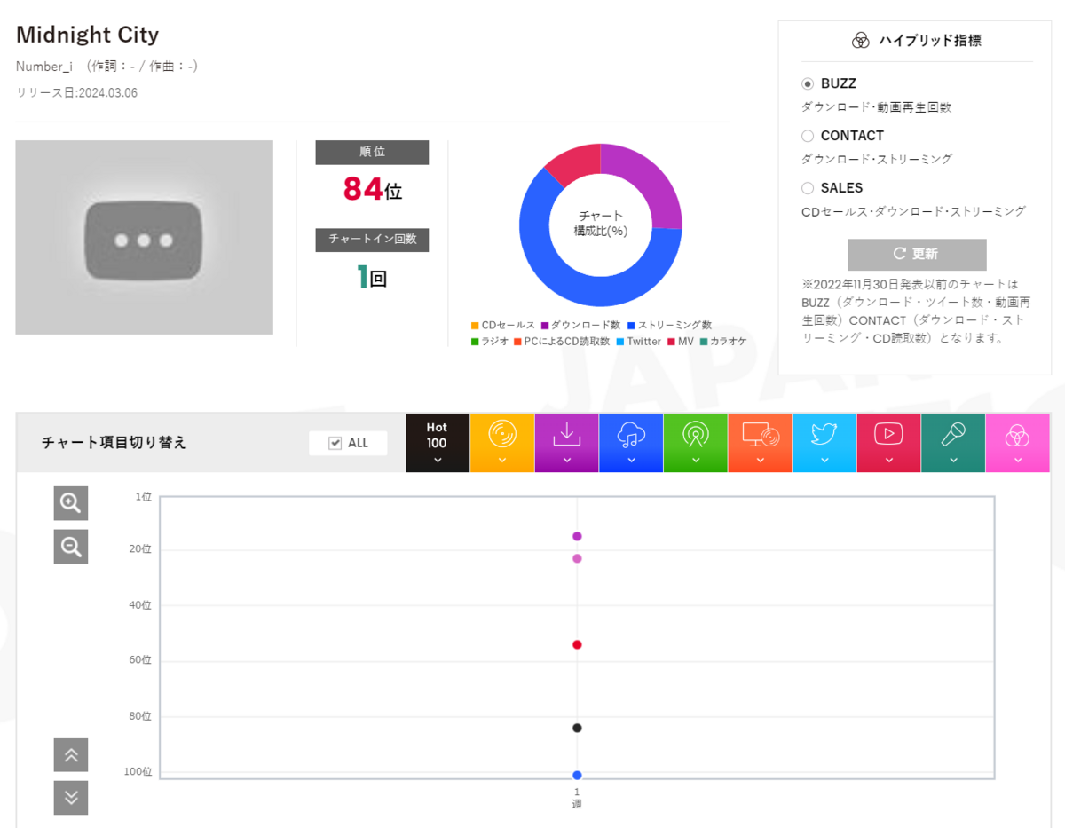Click the 更新 refresh button
This screenshot has height=828, width=1065.
pyautogui.click(x=917, y=254)
